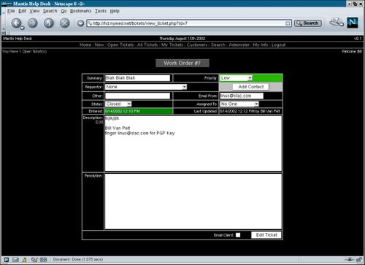
Task: Click the Last Updated value by Bill Van Pelt
Action: (250, 111)
